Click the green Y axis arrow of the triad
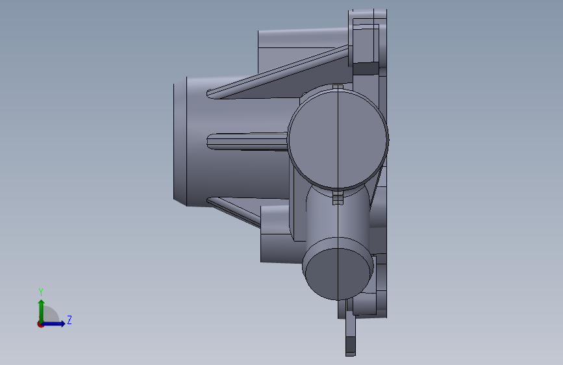 (42, 310)
